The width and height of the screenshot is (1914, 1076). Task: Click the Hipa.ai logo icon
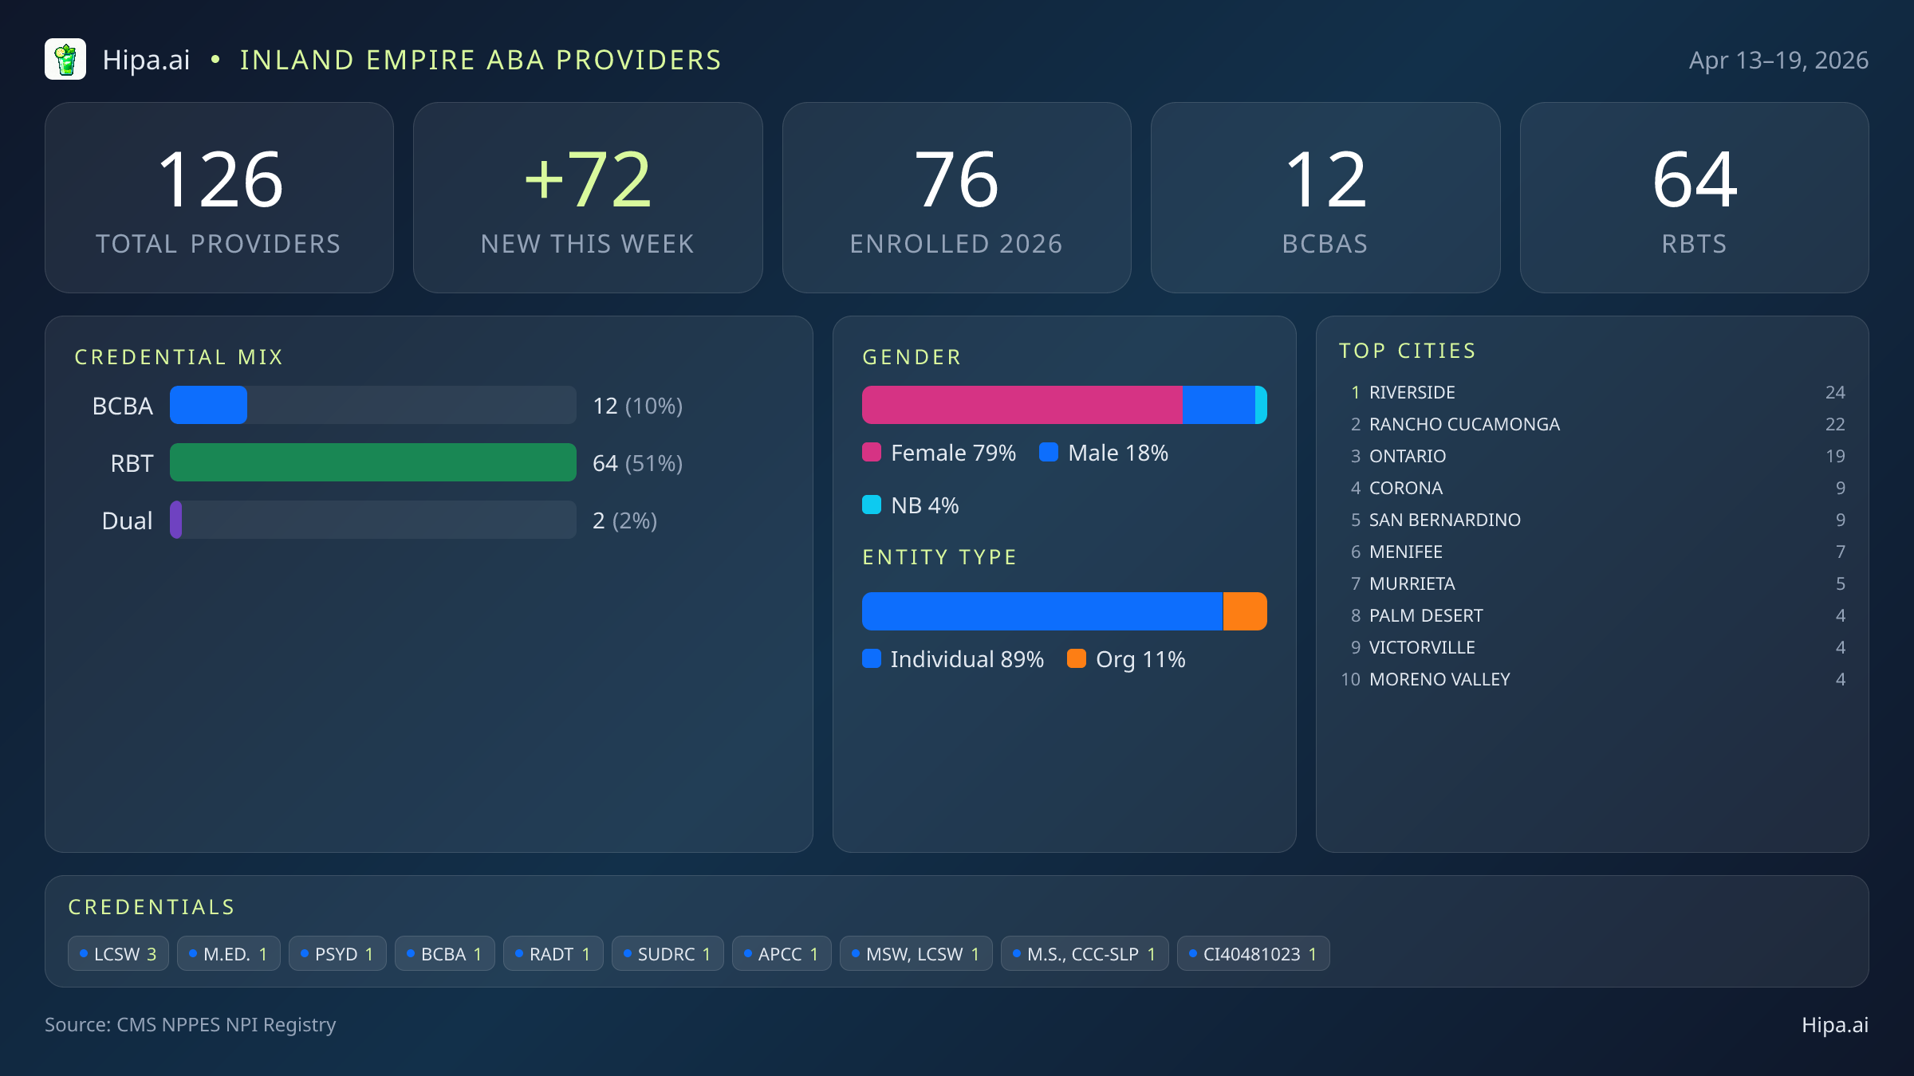(65, 59)
